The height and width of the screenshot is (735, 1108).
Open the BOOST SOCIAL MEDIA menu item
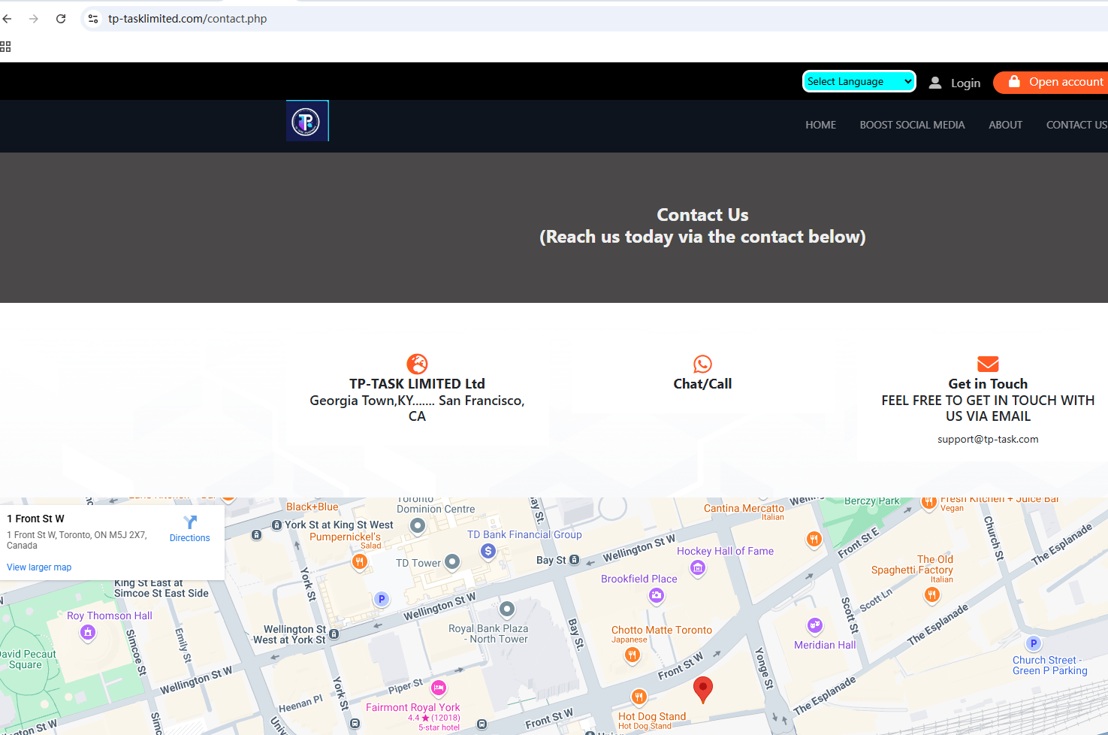912,125
